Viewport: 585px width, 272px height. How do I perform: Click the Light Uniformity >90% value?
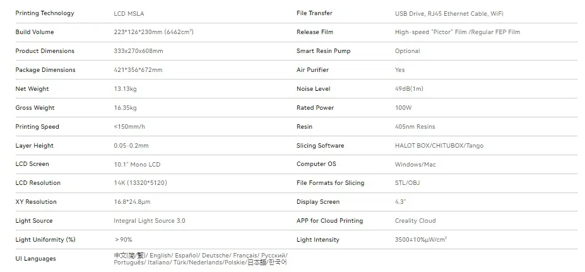click(124, 240)
